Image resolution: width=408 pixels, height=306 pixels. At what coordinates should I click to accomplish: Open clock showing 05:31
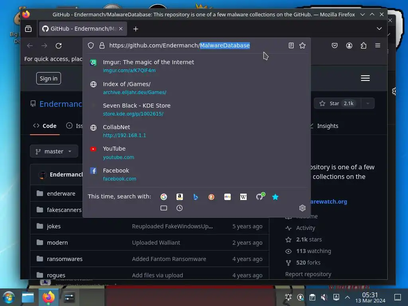[370, 297]
